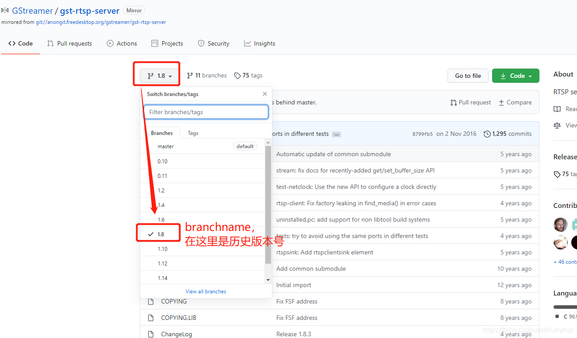577x338 pixels.
Task: Open the '+ 46 contributors' link
Action: (565, 261)
